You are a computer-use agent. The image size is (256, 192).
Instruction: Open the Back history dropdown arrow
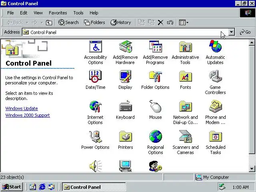click(x=27, y=22)
